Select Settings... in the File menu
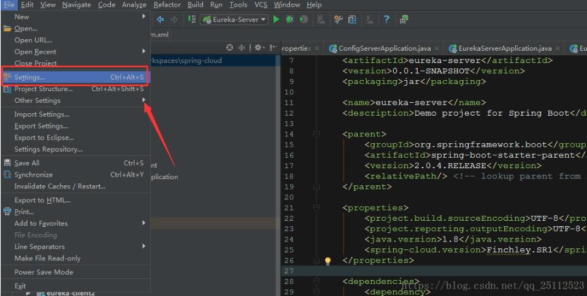 [29, 77]
